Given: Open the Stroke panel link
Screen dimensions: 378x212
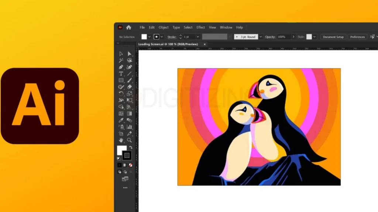Looking at the screenshot, I should pyautogui.click(x=172, y=37).
